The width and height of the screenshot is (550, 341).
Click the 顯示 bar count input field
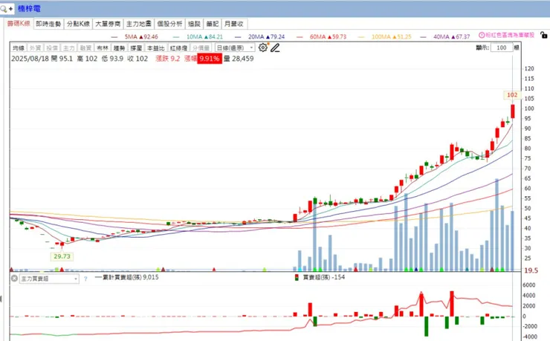[x=501, y=48]
